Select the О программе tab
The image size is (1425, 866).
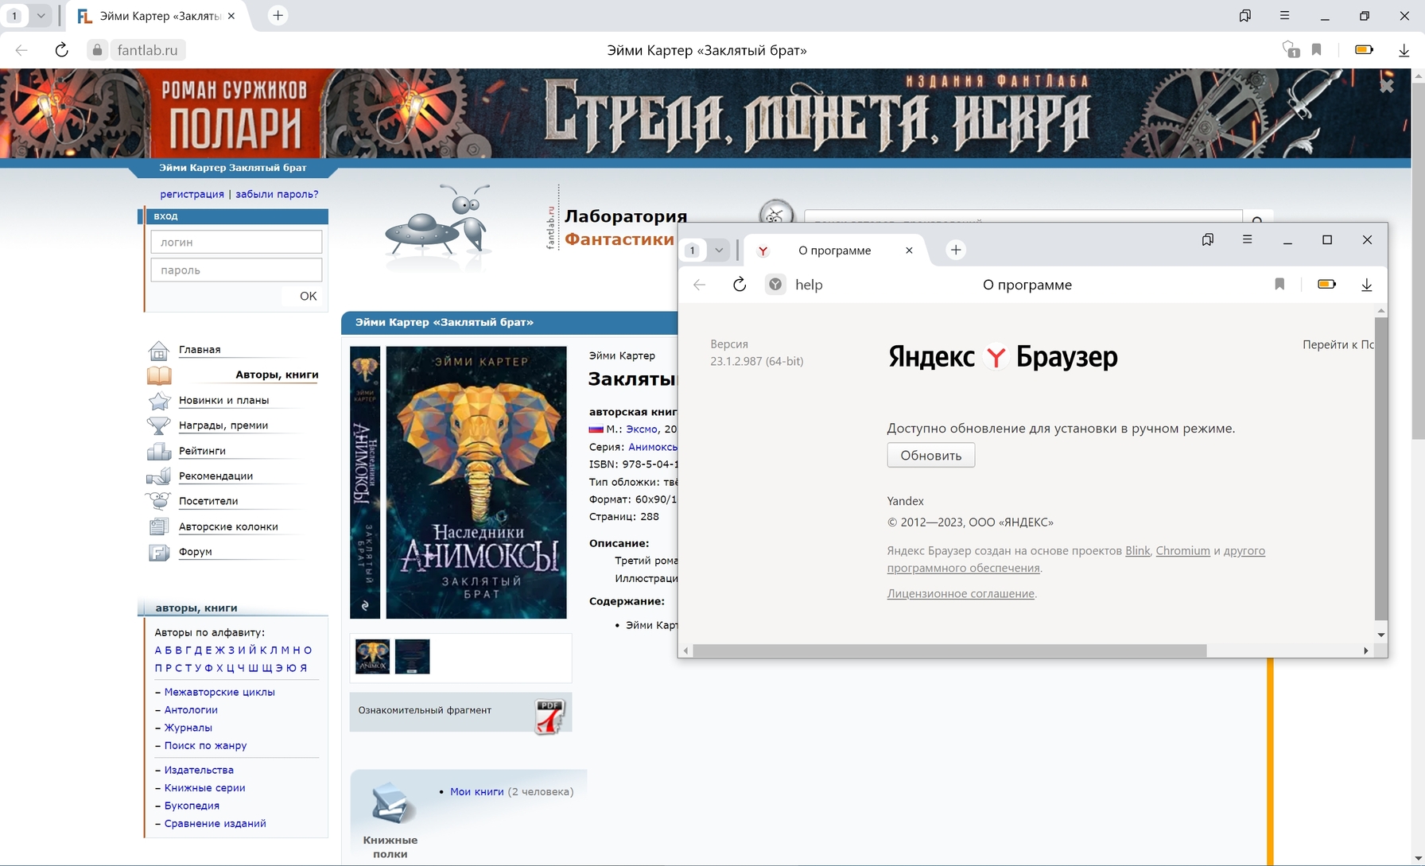pos(834,250)
